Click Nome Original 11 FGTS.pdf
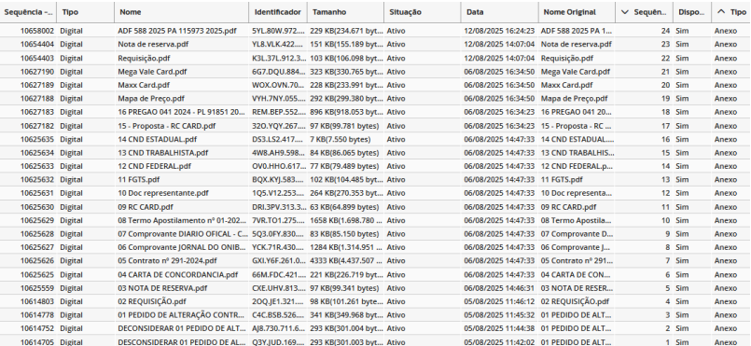The width and height of the screenshot is (751, 346). click(562, 179)
